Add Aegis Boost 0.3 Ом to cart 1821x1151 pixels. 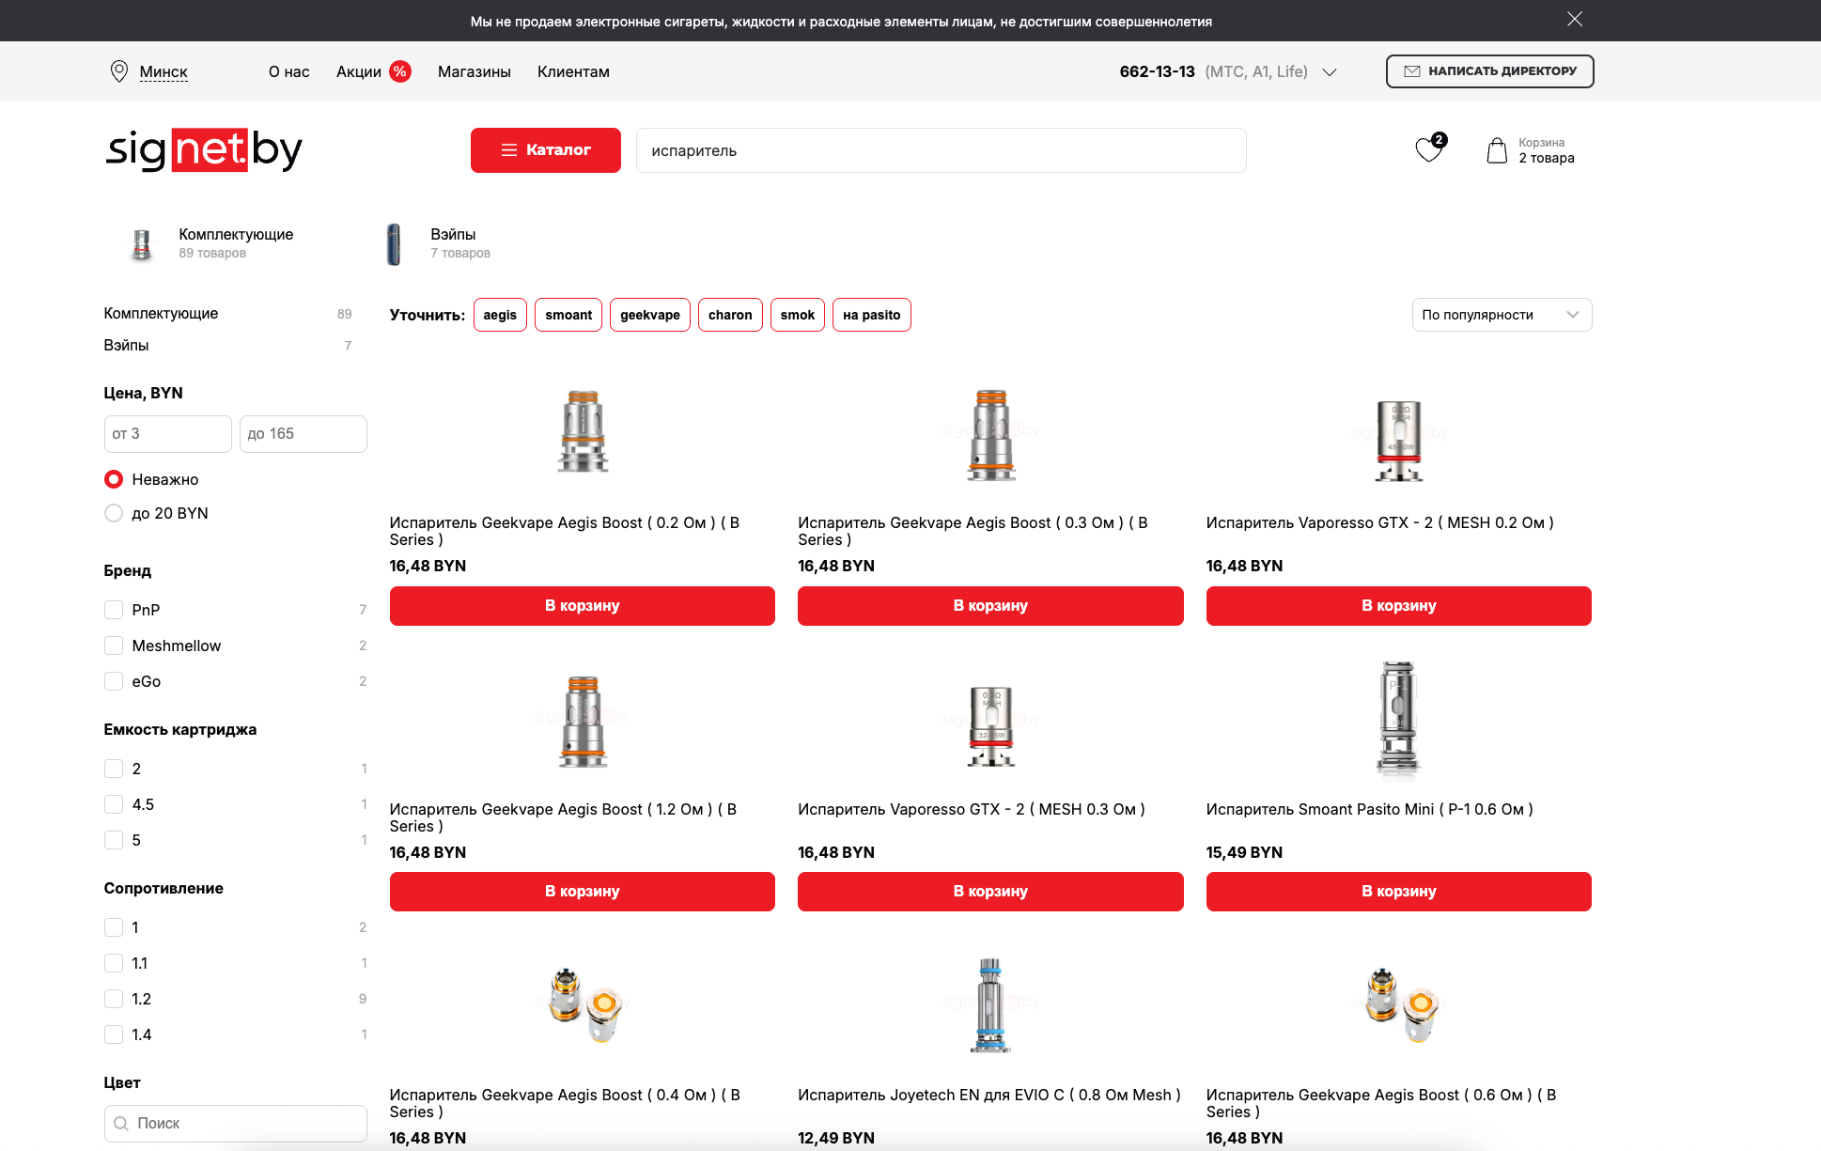click(990, 606)
